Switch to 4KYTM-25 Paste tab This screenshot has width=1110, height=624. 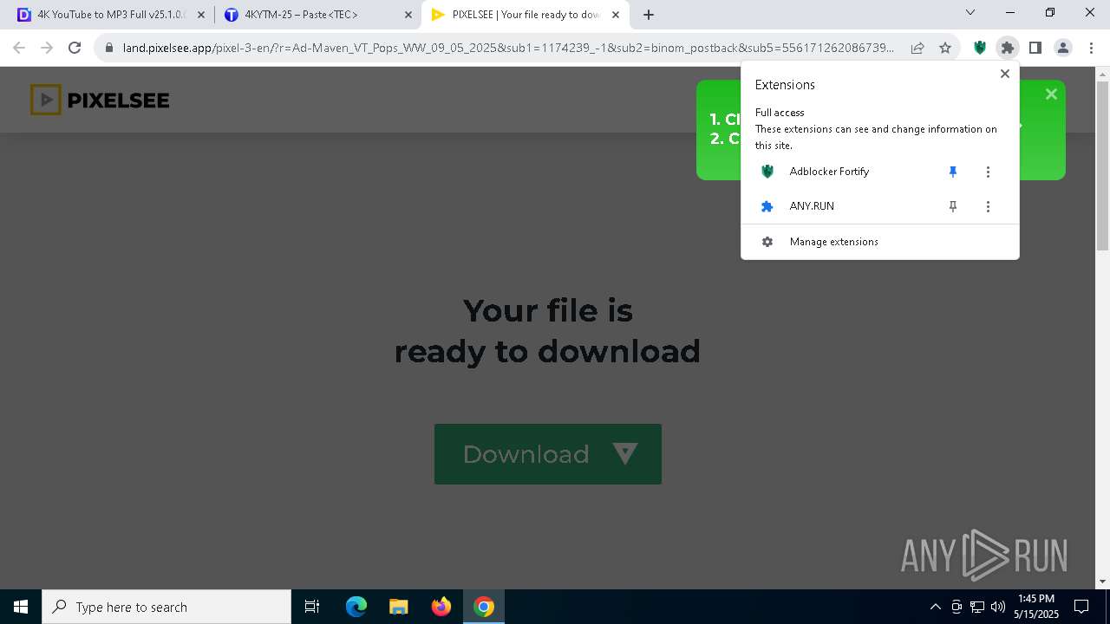pyautogui.click(x=317, y=15)
